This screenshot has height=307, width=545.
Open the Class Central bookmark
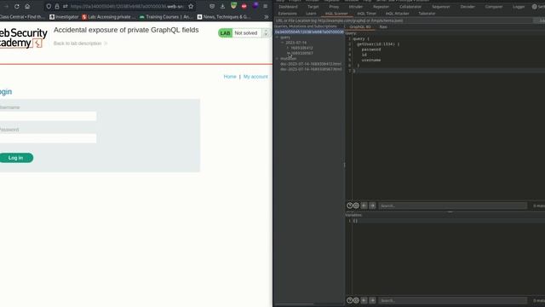coord(21,17)
